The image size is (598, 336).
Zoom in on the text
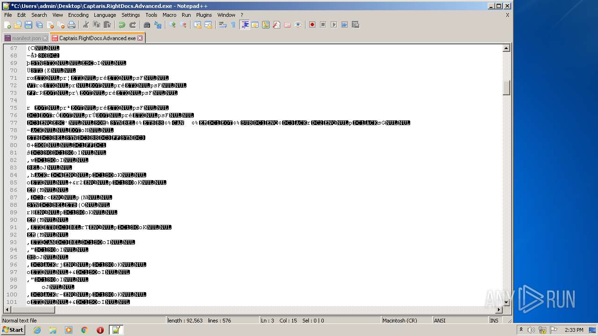tap(172, 25)
